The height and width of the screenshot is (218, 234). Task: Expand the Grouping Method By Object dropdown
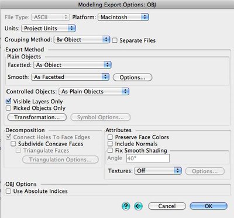(x=82, y=40)
